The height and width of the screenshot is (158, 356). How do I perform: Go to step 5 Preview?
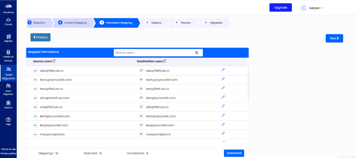[183, 23]
